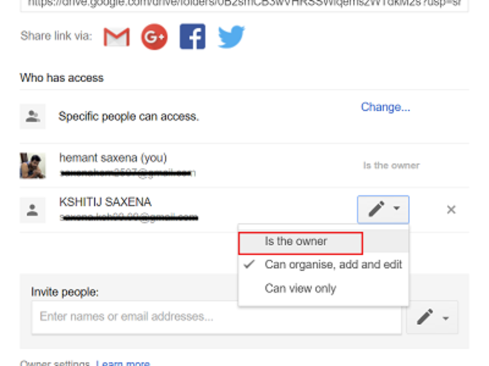The image size is (489, 366).
Task: Share link via Google+ icon
Action: point(154,37)
